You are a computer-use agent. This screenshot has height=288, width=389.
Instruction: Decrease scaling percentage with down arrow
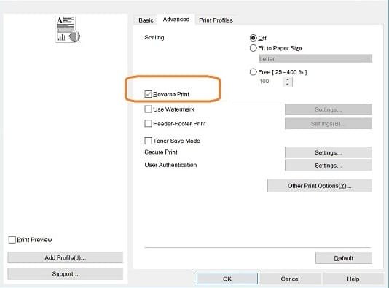coord(288,85)
